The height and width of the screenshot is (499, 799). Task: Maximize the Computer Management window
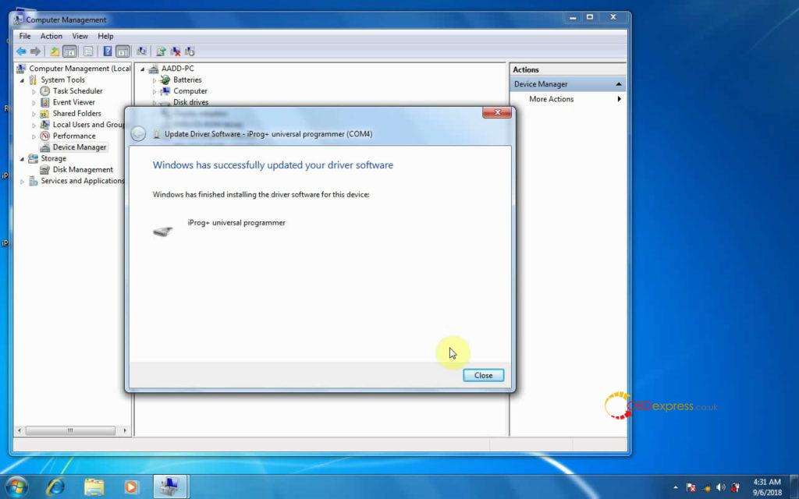590,17
